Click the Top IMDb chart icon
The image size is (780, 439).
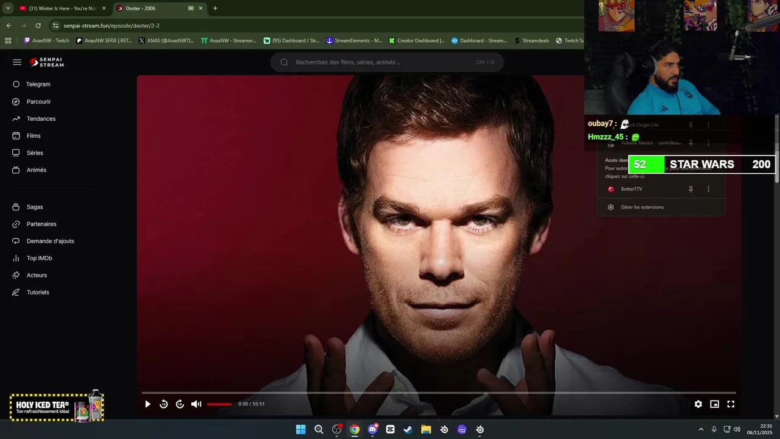click(x=16, y=259)
